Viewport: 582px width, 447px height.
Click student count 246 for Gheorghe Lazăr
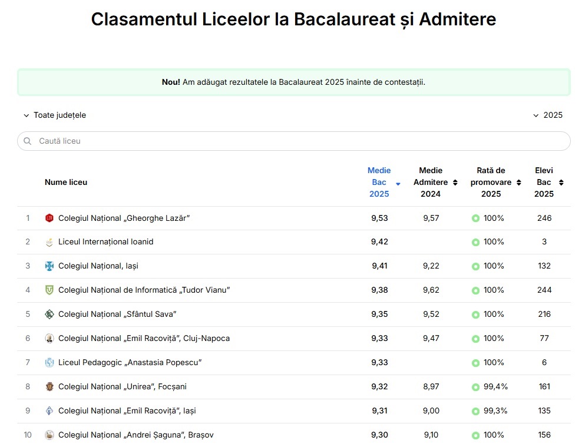[x=544, y=218]
